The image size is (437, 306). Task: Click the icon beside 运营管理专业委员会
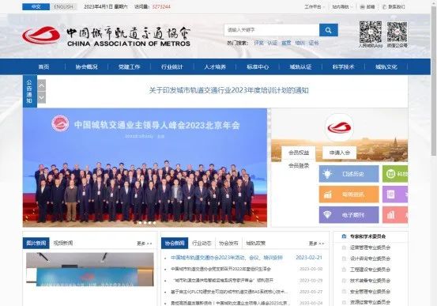[344, 247]
